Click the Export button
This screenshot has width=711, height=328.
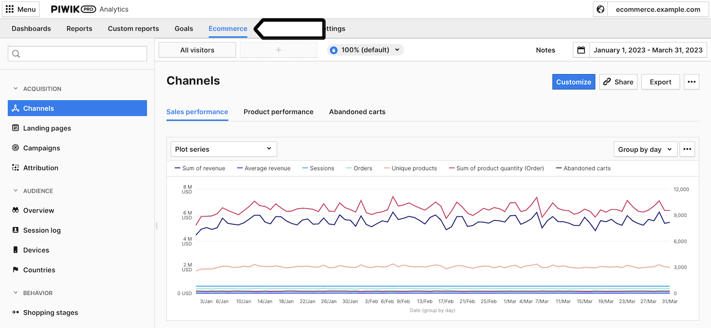tap(660, 82)
